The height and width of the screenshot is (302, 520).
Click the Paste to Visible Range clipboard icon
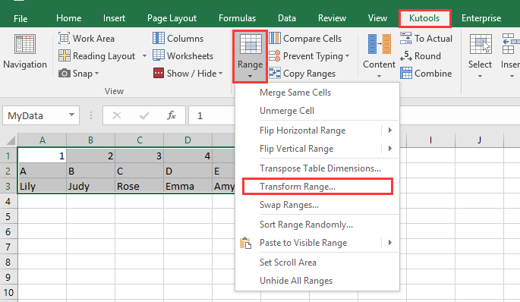tap(245, 243)
